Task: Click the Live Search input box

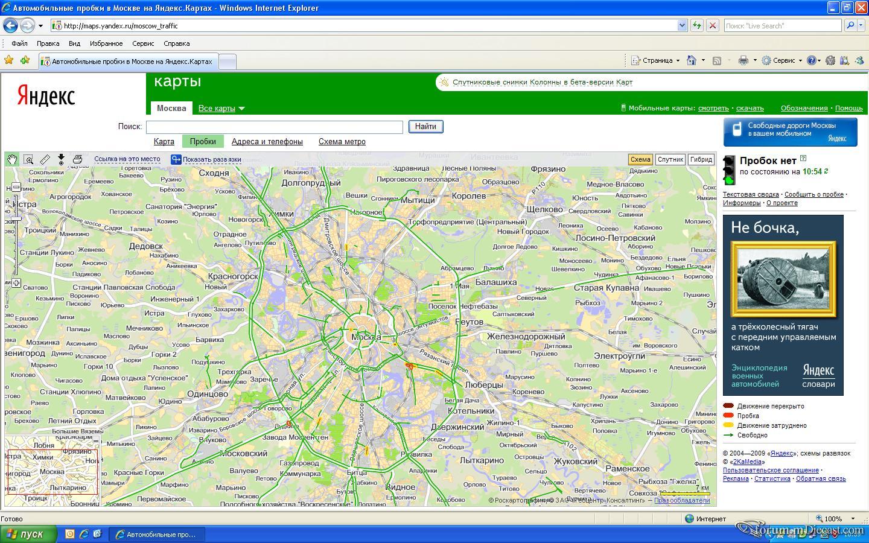Action: click(782, 25)
